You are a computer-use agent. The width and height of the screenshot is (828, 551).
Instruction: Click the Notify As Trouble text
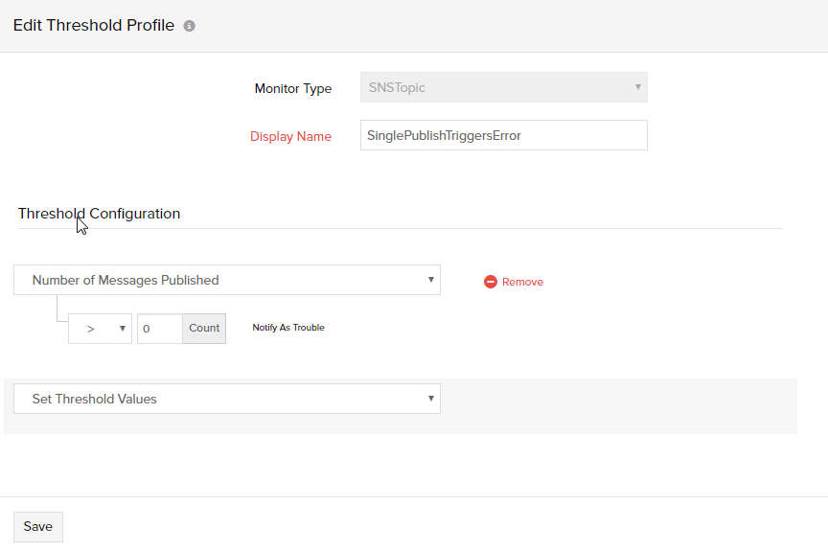coord(288,328)
